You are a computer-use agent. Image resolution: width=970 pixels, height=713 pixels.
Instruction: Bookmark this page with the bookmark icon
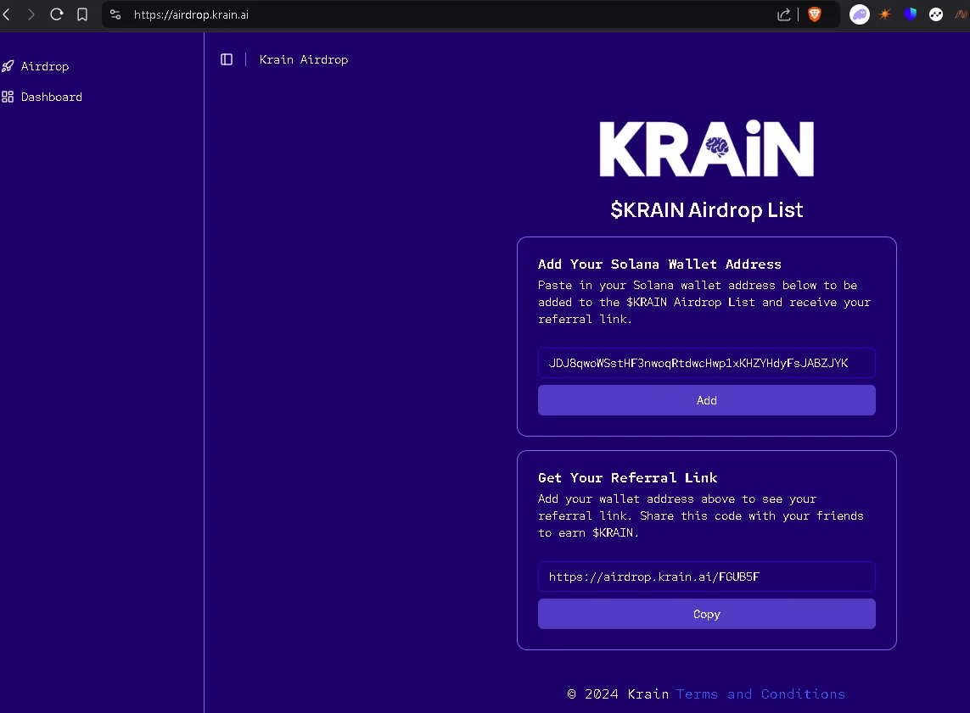(x=82, y=14)
